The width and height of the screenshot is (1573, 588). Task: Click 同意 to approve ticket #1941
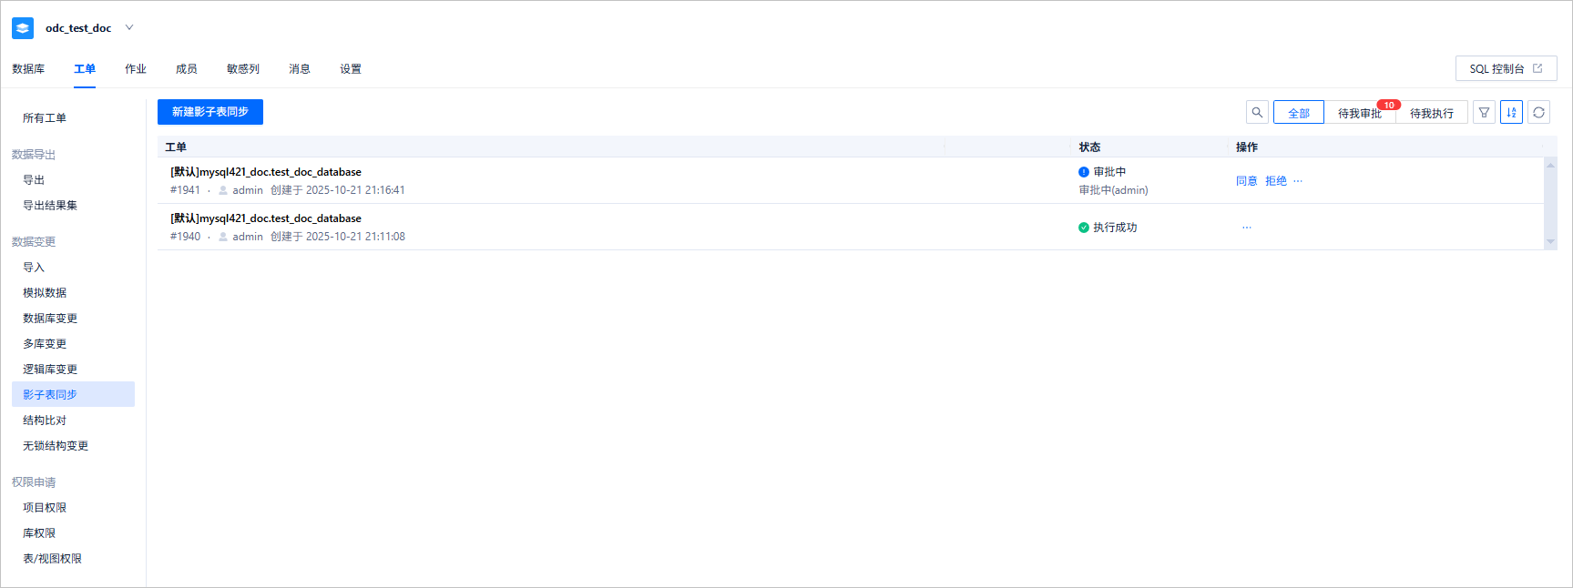(x=1247, y=181)
